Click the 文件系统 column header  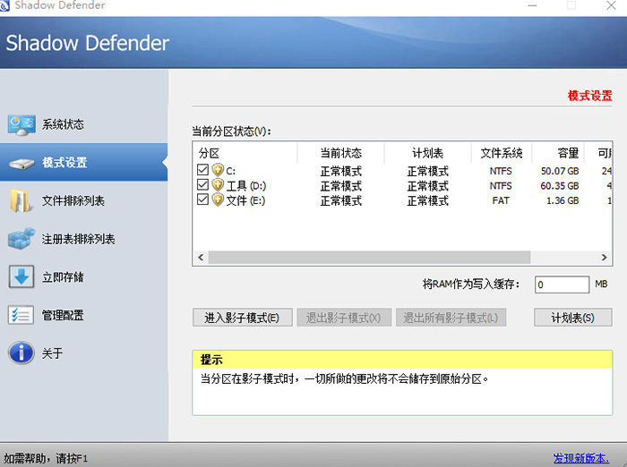(502, 153)
